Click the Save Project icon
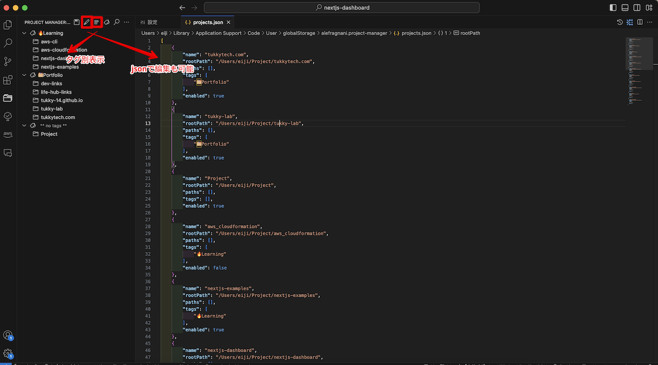 pos(77,22)
